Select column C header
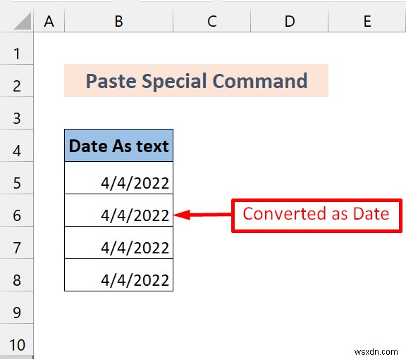 (211, 21)
